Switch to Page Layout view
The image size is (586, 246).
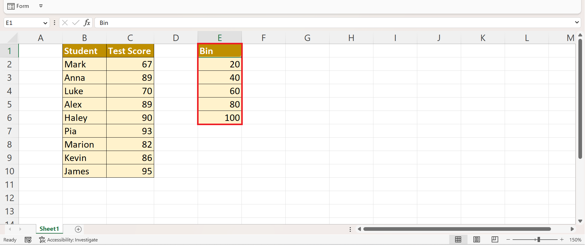pos(477,240)
